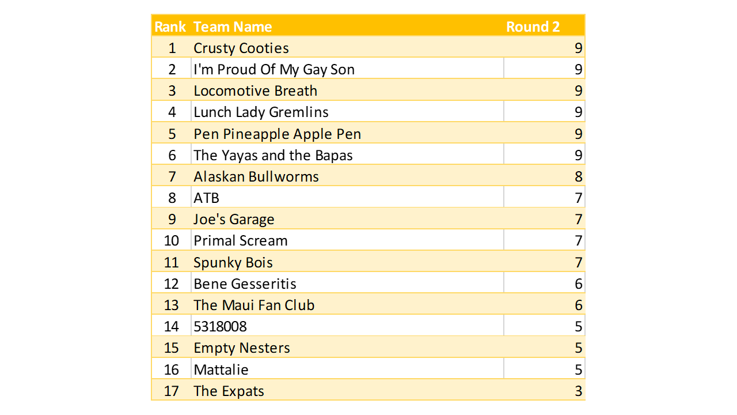Select the Primal Scream cell
Image resolution: width=737 pixels, height=415 pixels.
(241, 240)
